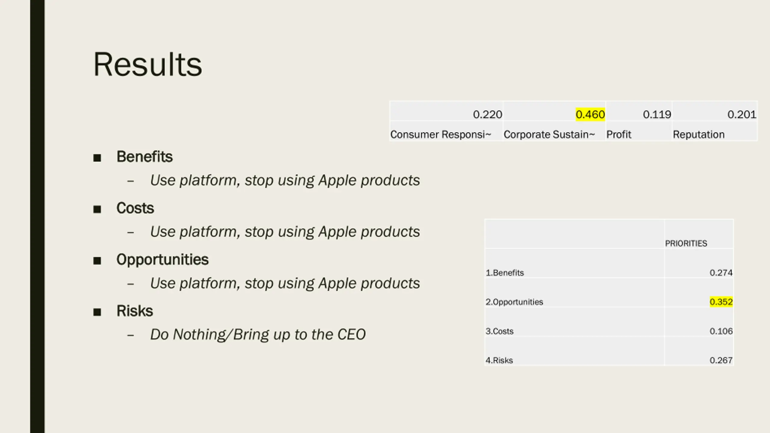Image resolution: width=770 pixels, height=433 pixels.
Task: Click the highlighted 0.460 value
Action: (590, 115)
